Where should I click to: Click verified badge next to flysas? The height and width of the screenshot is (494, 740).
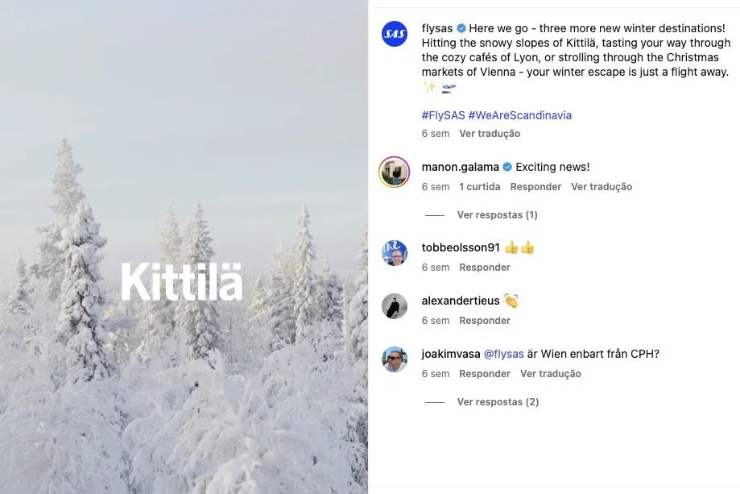click(461, 28)
